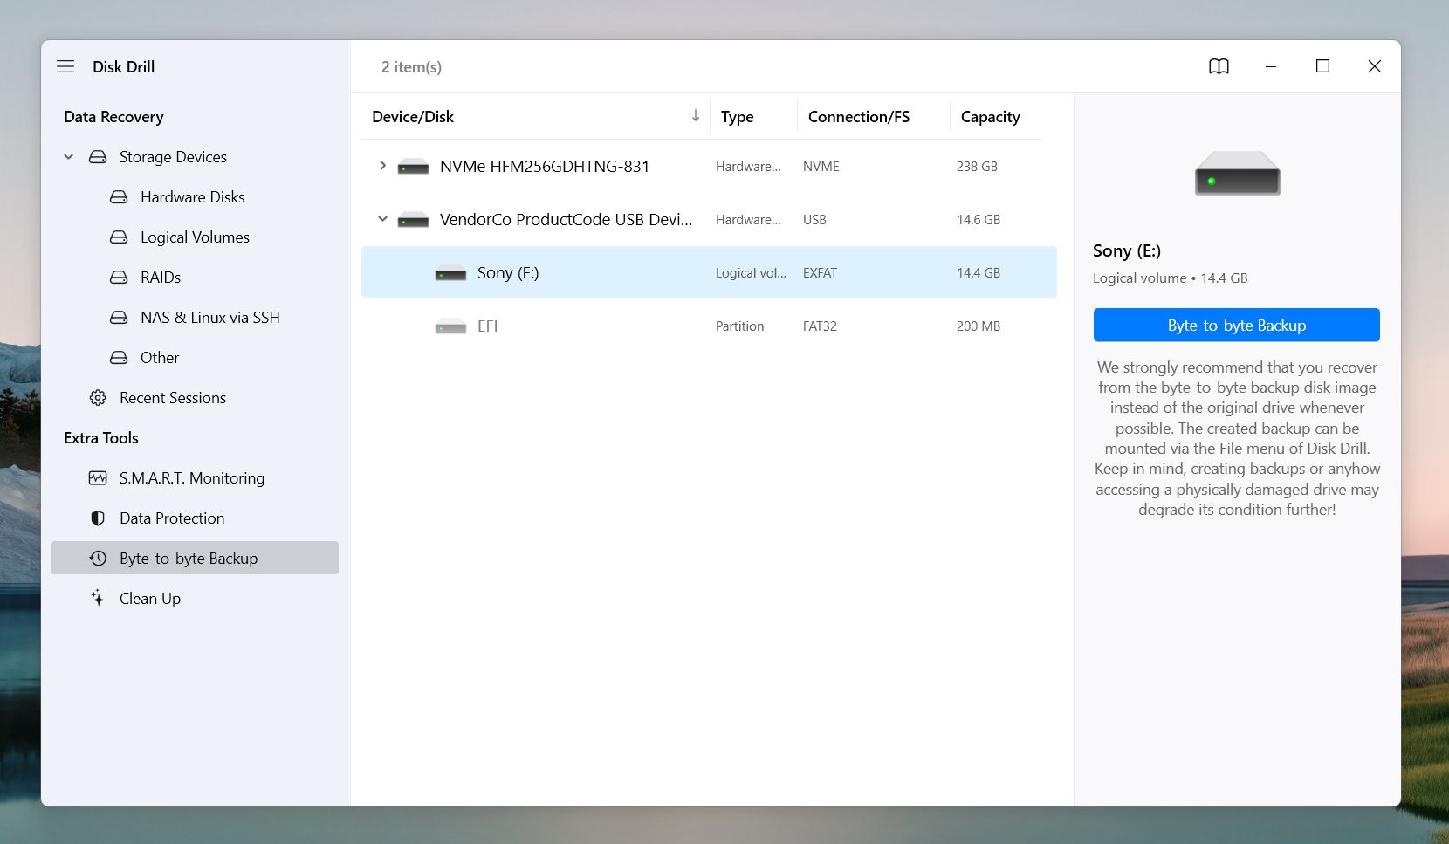Select NAS & Linux via SSH
This screenshot has width=1449, height=844.
click(210, 318)
